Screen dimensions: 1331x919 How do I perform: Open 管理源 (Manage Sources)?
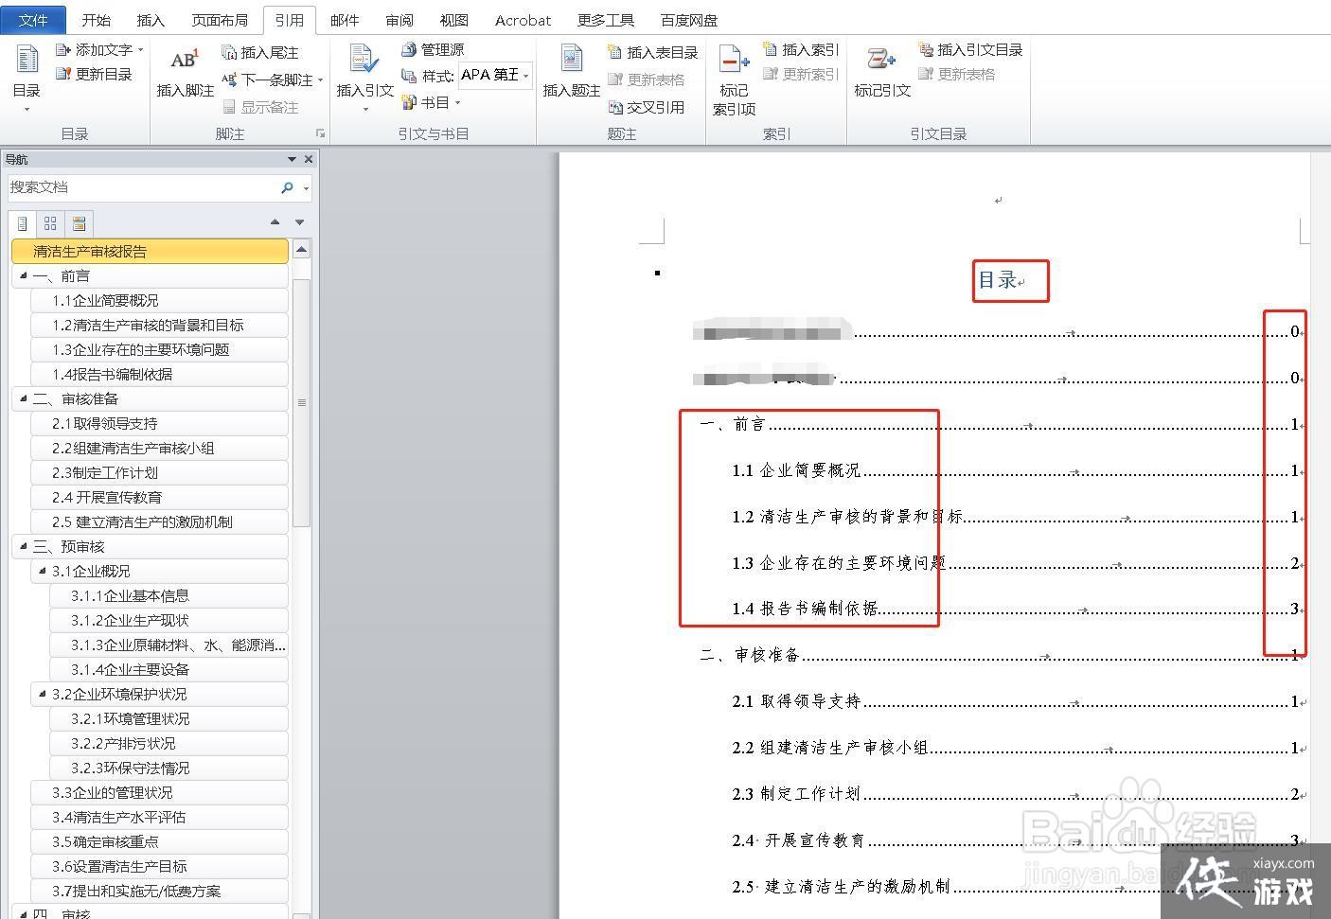pos(433,49)
